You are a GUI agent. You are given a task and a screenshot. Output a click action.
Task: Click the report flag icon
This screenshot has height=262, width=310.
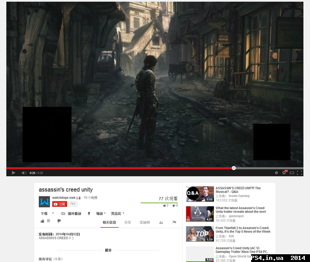[x=174, y=222]
